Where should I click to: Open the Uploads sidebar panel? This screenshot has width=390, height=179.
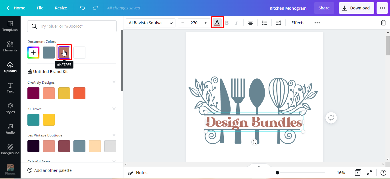(x=10, y=67)
